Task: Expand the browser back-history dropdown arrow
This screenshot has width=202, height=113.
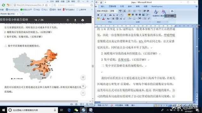Action: (x=11, y=5)
